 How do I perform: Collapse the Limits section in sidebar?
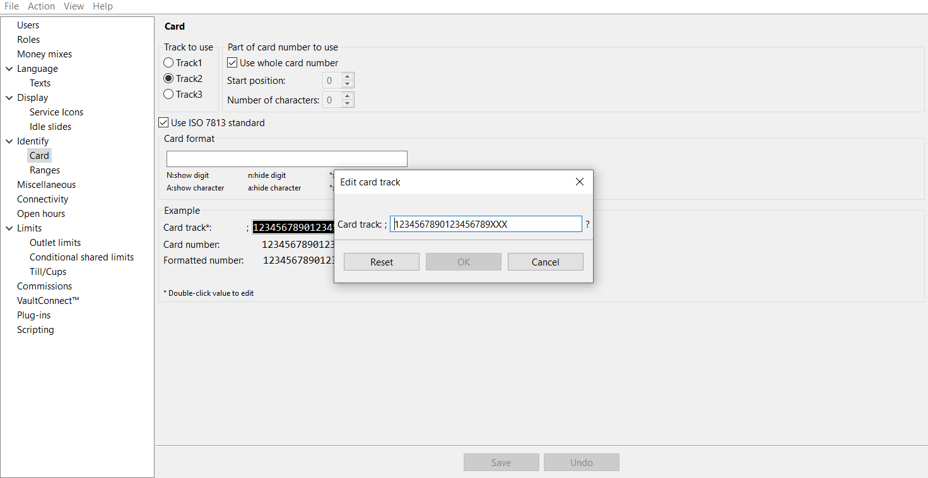[8, 228]
